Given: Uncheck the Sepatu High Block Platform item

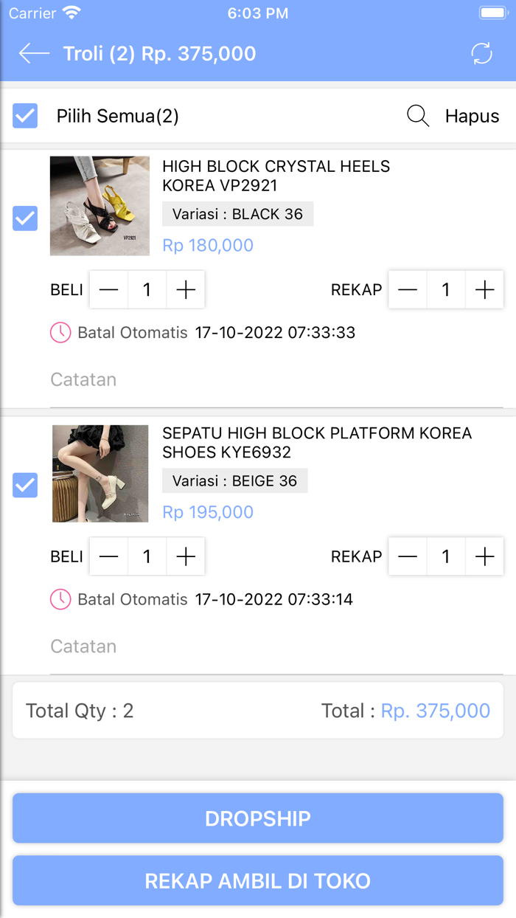Looking at the screenshot, I should click(x=25, y=485).
